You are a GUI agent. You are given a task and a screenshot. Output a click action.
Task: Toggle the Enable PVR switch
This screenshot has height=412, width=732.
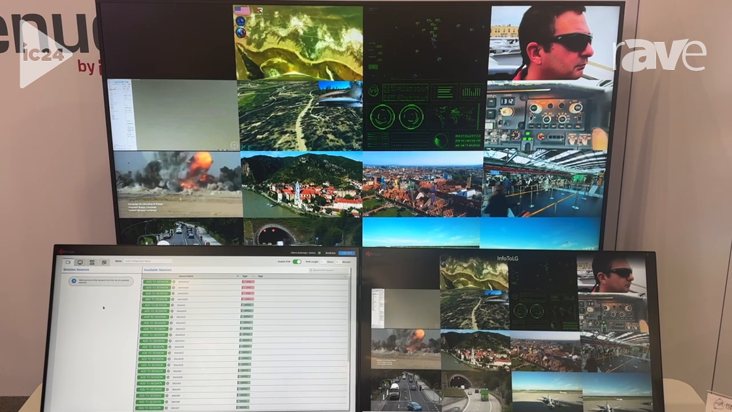297,262
